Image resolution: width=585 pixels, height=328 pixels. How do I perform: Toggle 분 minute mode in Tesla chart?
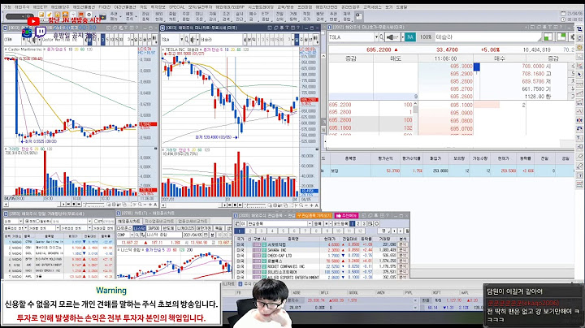(x=249, y=40)
